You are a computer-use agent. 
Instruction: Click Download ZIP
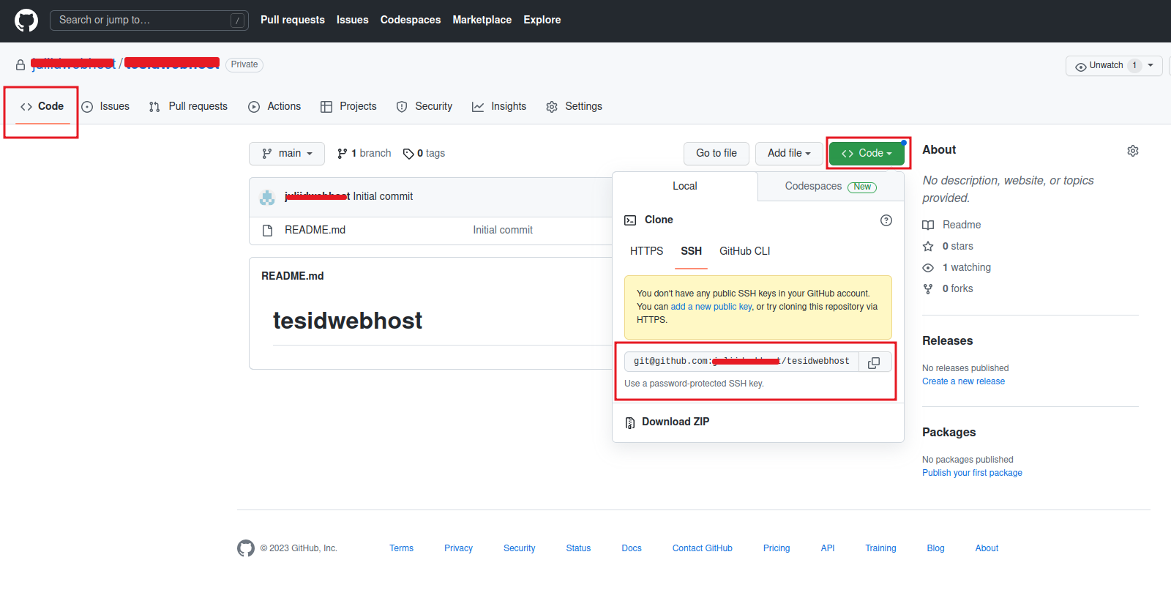coord(676,422)
